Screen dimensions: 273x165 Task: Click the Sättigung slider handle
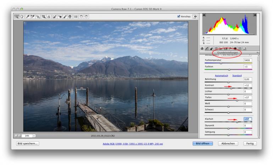point(228,135)
